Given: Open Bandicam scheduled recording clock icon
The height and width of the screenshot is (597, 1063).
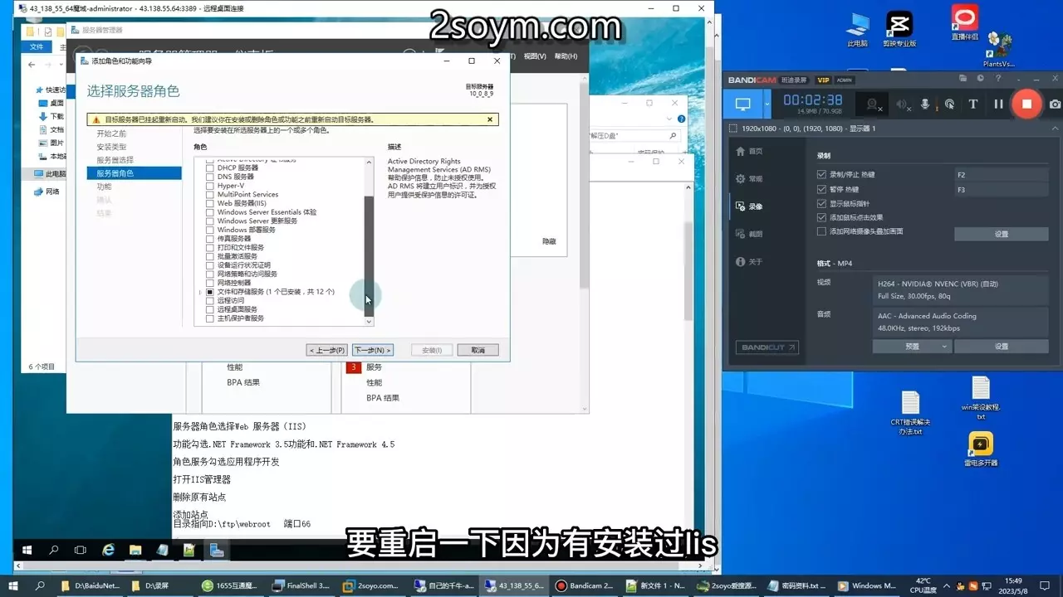Looking at the screenshot, I should tap(982, 79).
